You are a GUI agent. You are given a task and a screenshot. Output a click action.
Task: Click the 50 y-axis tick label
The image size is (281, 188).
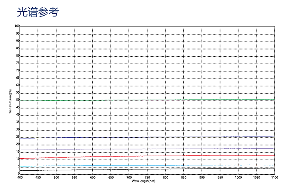tap(18, 100)
